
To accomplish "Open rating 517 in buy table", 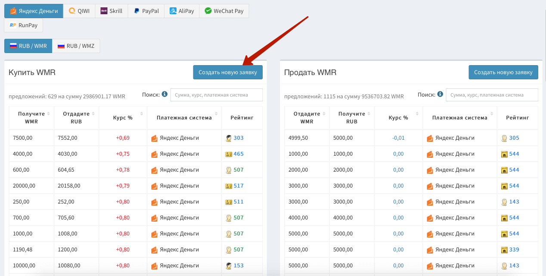I will (x=239, y=186).
